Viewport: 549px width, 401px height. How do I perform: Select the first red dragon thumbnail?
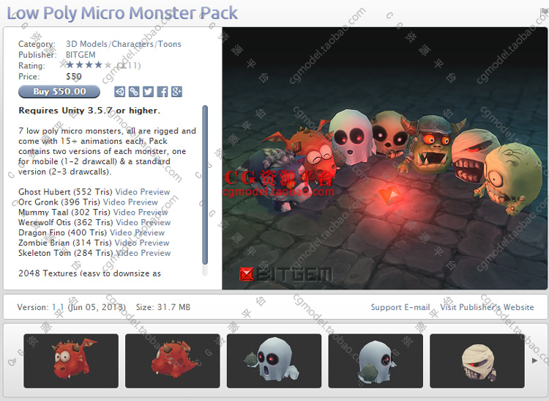tap(71, 361)
